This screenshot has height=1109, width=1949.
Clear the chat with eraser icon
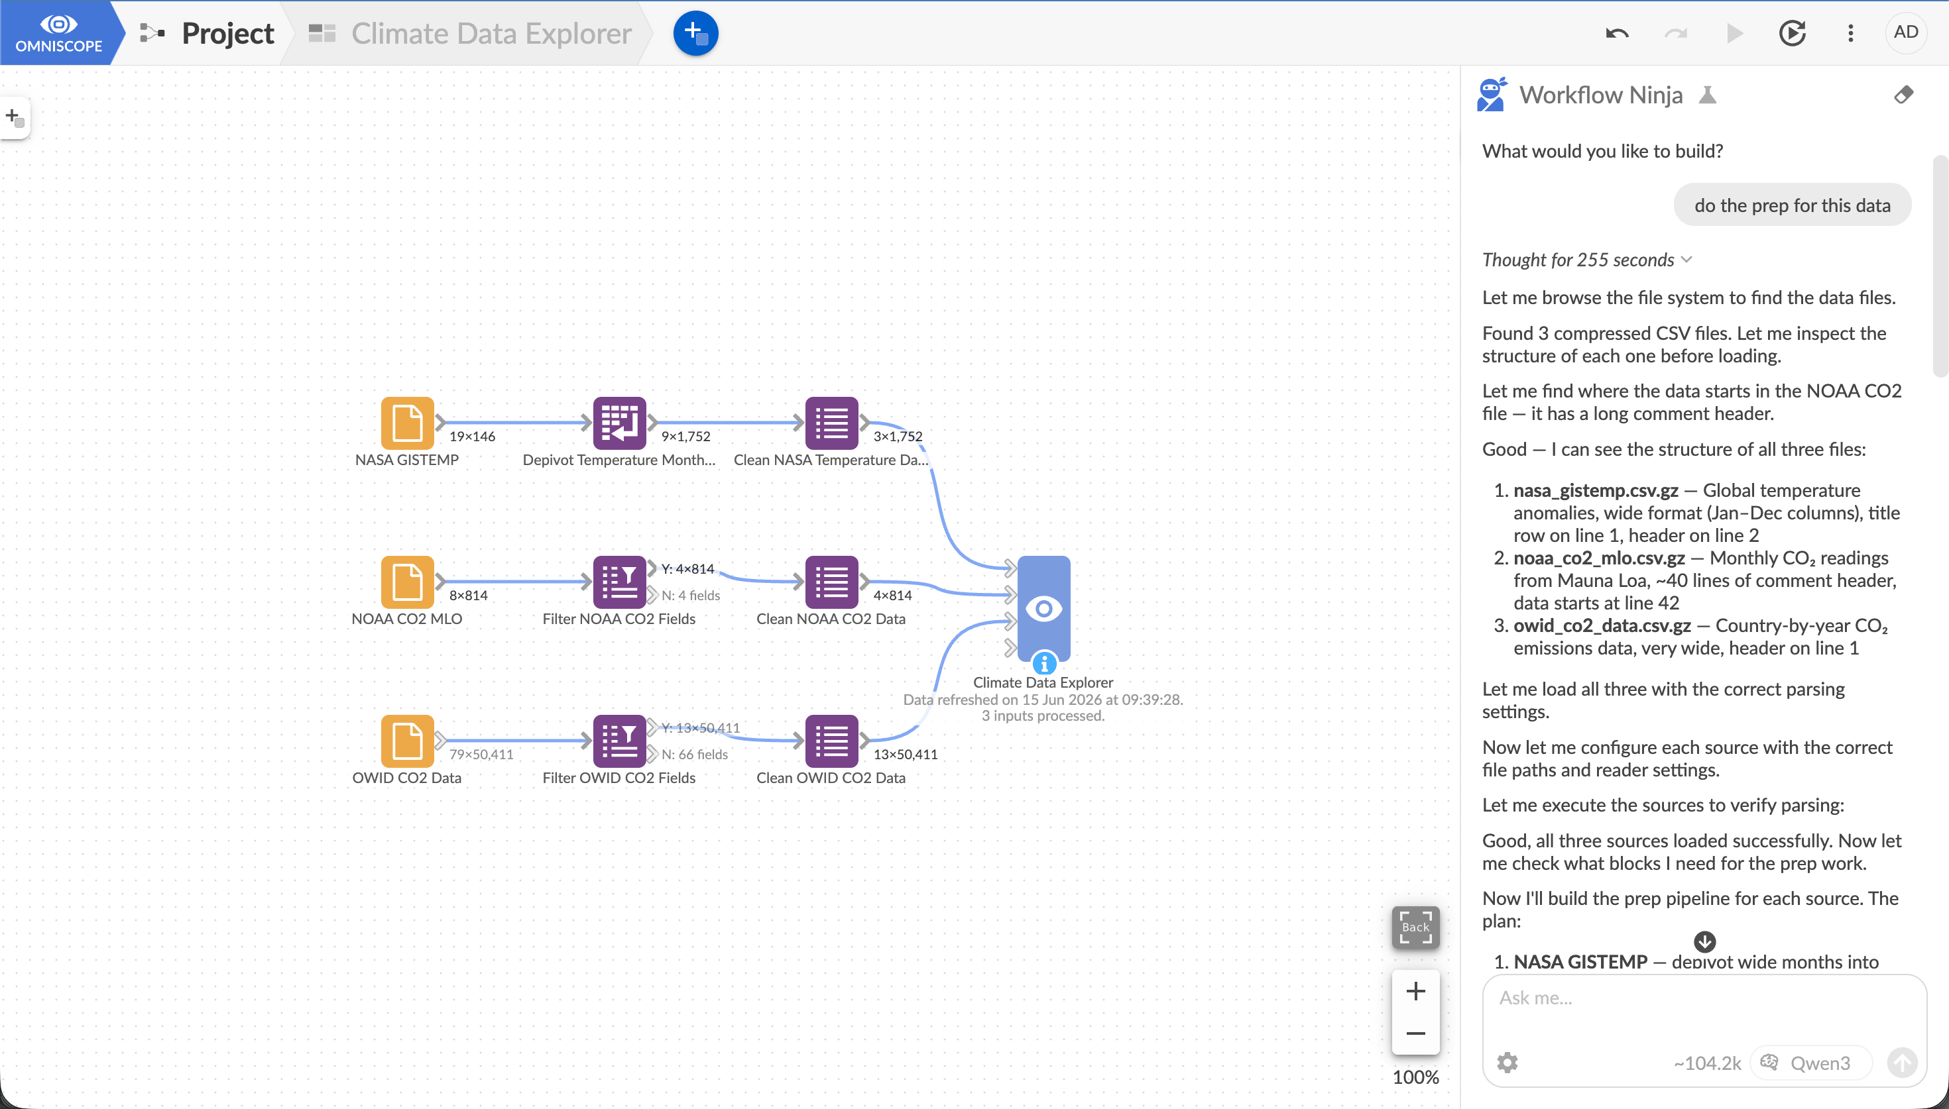pyautogui.click(x=1903, y=95)
